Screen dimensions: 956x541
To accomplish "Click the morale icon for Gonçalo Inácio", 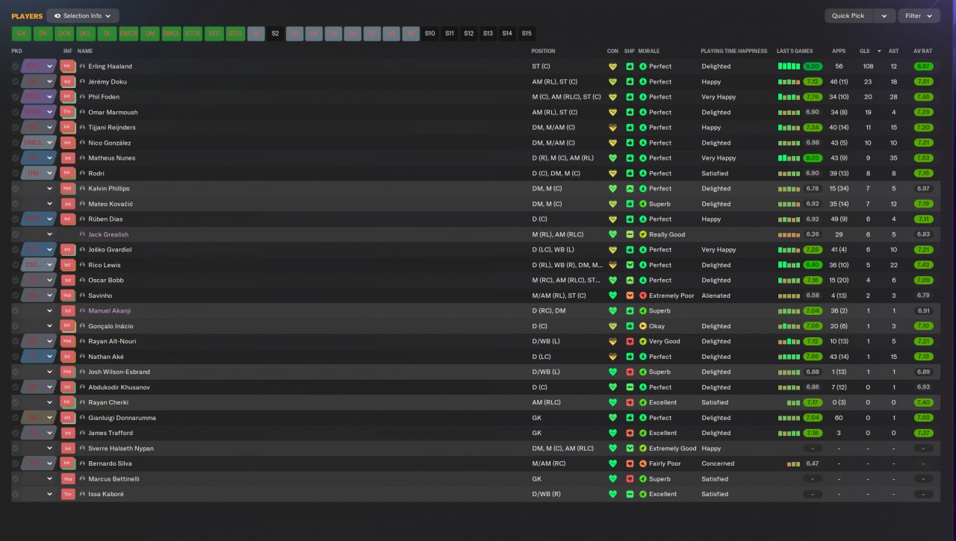I will tap(642, 326).
